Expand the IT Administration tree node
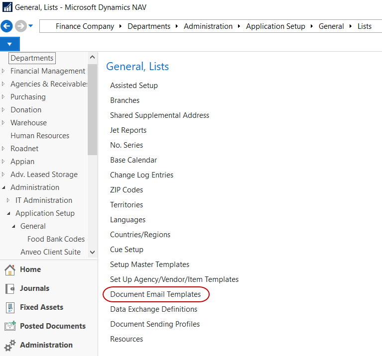Viewport: 382px width, 356px height. coord(8,200)
